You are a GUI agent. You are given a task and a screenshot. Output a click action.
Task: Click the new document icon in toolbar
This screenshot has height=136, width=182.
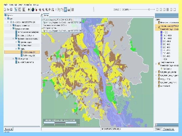tap(5, 10)
